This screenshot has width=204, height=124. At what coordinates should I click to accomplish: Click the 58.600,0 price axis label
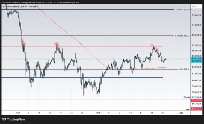tap(196, 92)
